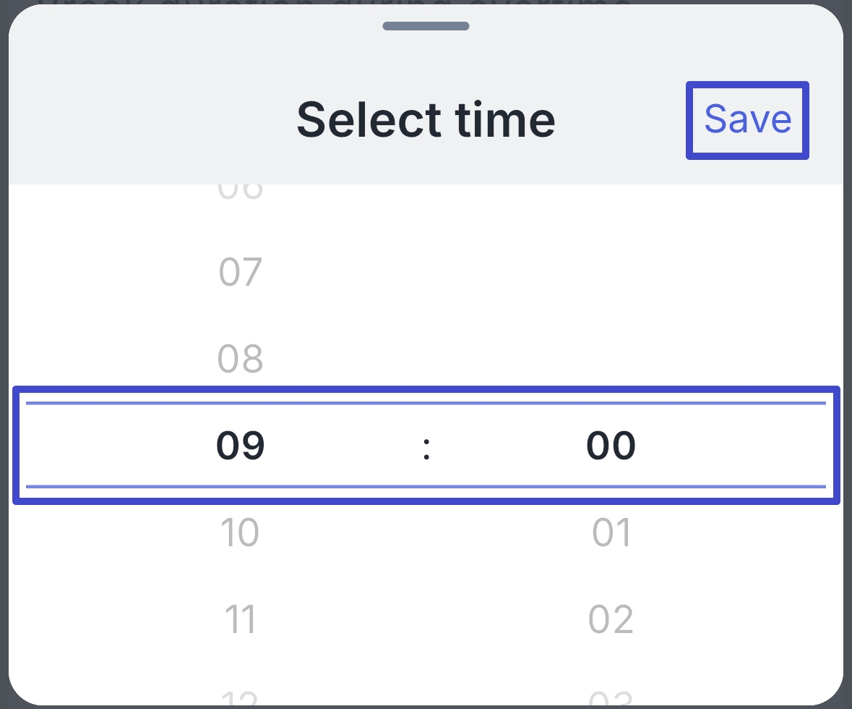Choose hour 11 in the hour column
Screen dimensions: 852x709
click(240, 619)
